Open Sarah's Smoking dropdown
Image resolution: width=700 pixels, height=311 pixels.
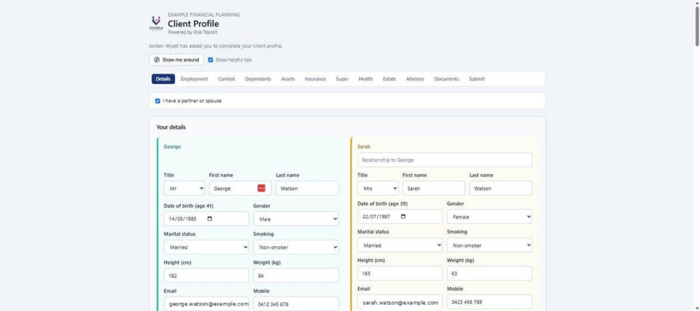(x=489, y=245)
